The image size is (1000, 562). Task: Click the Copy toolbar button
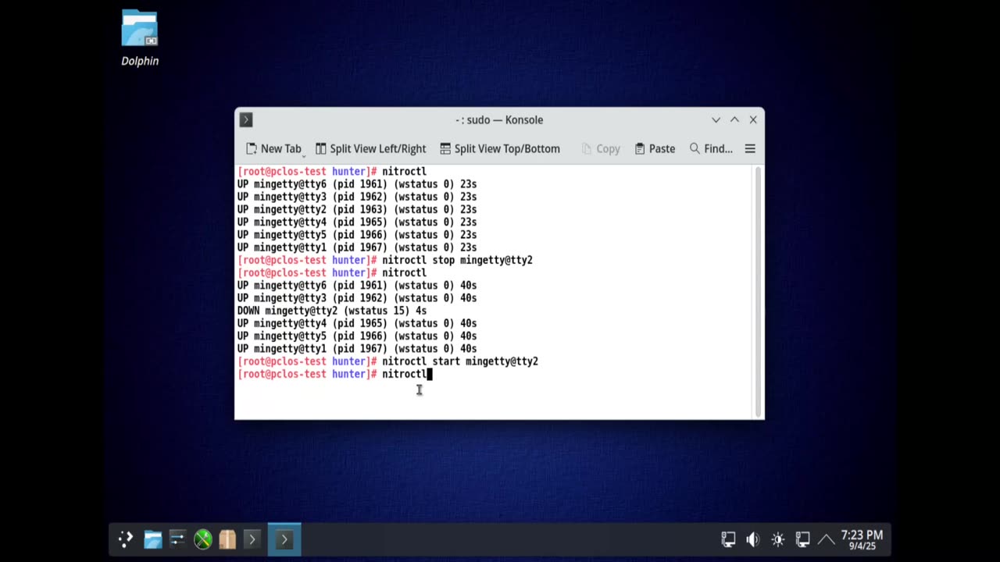(x=601, y=148)
